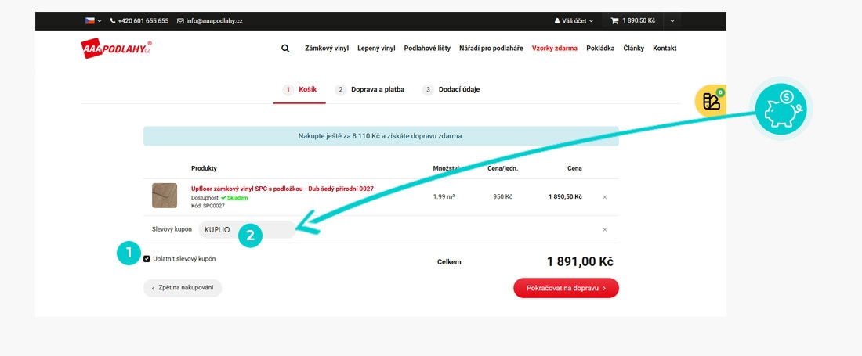Click the free shipping notice banner

click(x=381, y=136)
